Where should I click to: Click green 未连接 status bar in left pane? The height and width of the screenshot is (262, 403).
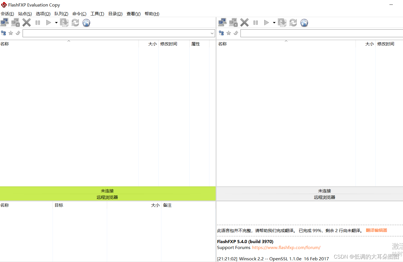(108, 190)
